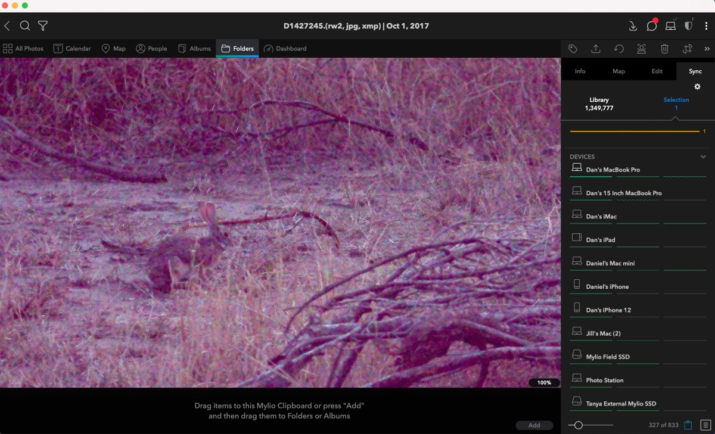Click the rabbit photo
Viewport: 715px width, 434px height.
tap(280, 223)
